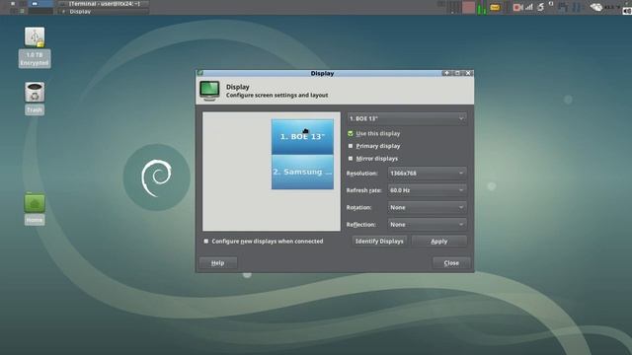Open the Reflection dropdown
Viewport: 632px width, 355px height.
[x=427, y=224]
